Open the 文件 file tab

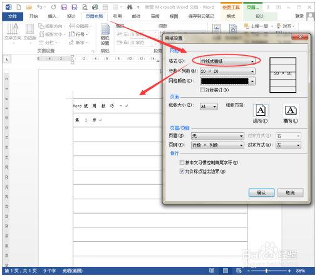13,16
